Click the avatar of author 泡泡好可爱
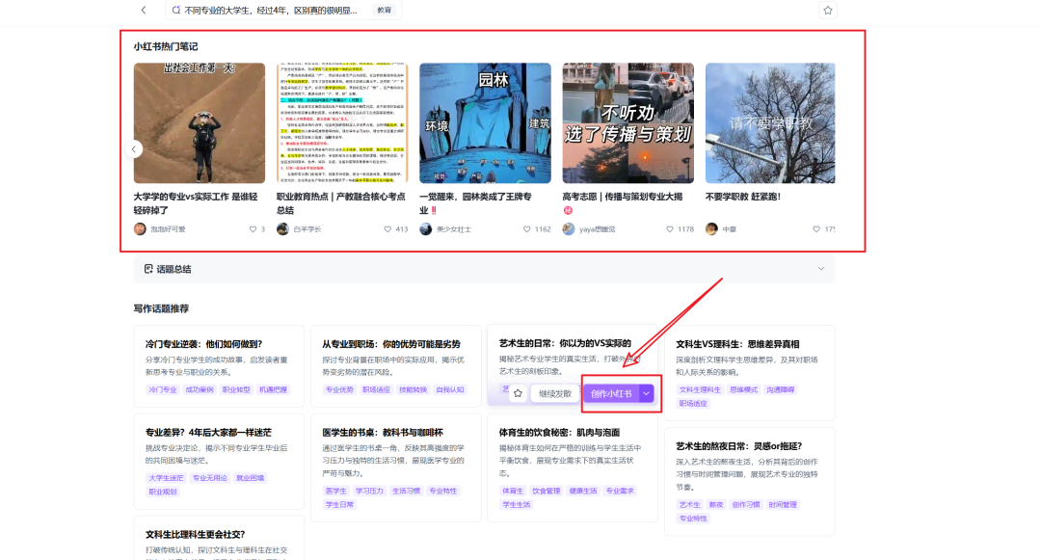 [x=140, y=228]
